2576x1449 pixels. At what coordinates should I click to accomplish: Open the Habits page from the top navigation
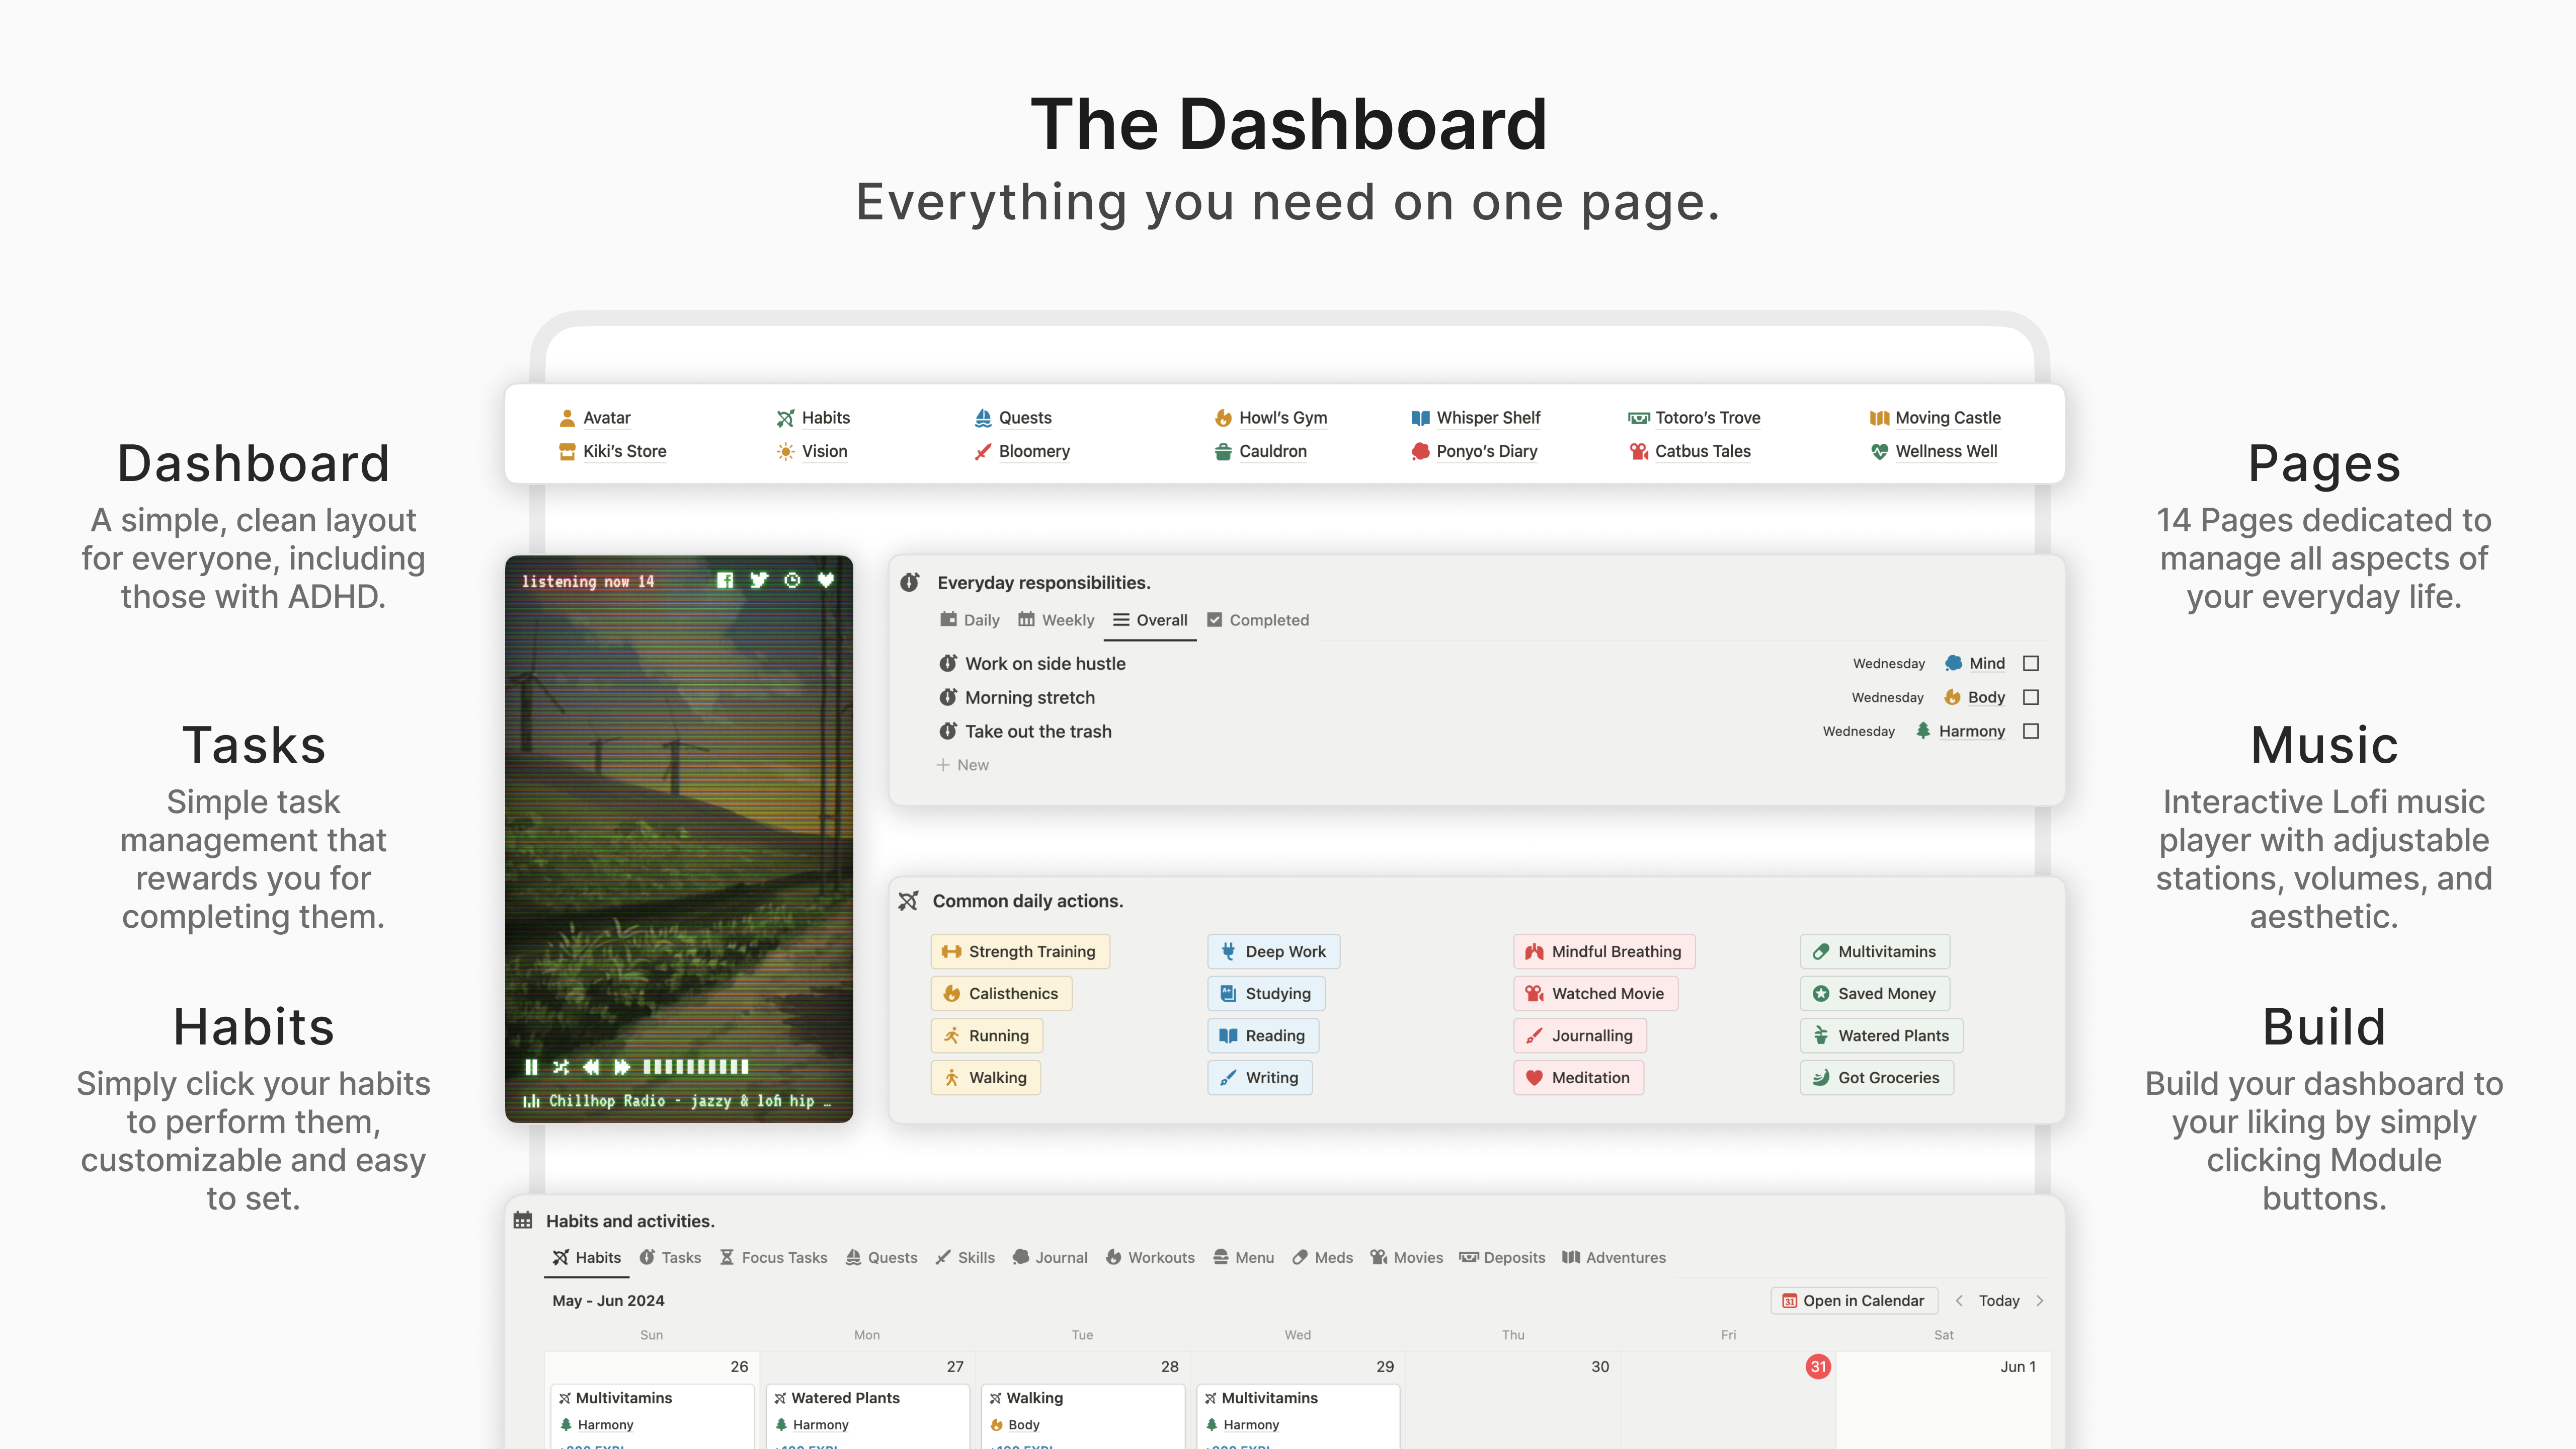(824, 417)
